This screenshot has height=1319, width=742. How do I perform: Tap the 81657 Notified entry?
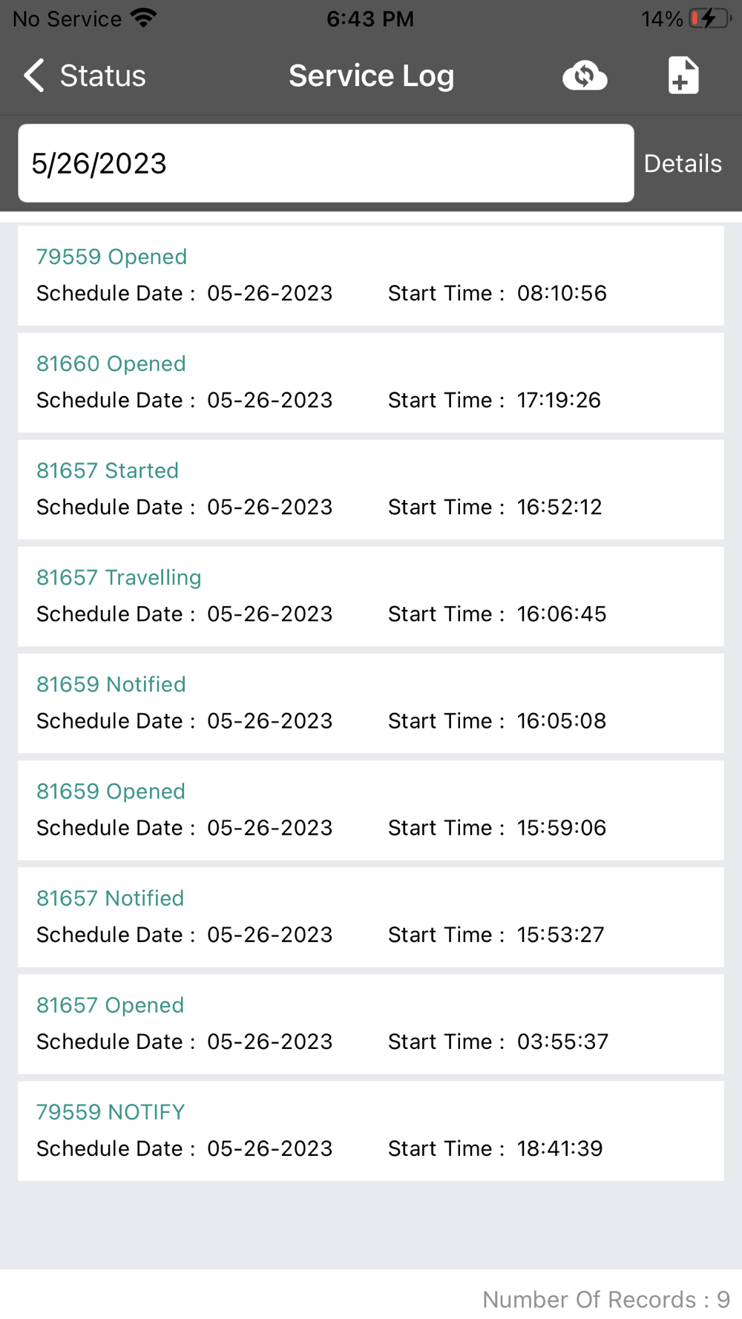370,916
